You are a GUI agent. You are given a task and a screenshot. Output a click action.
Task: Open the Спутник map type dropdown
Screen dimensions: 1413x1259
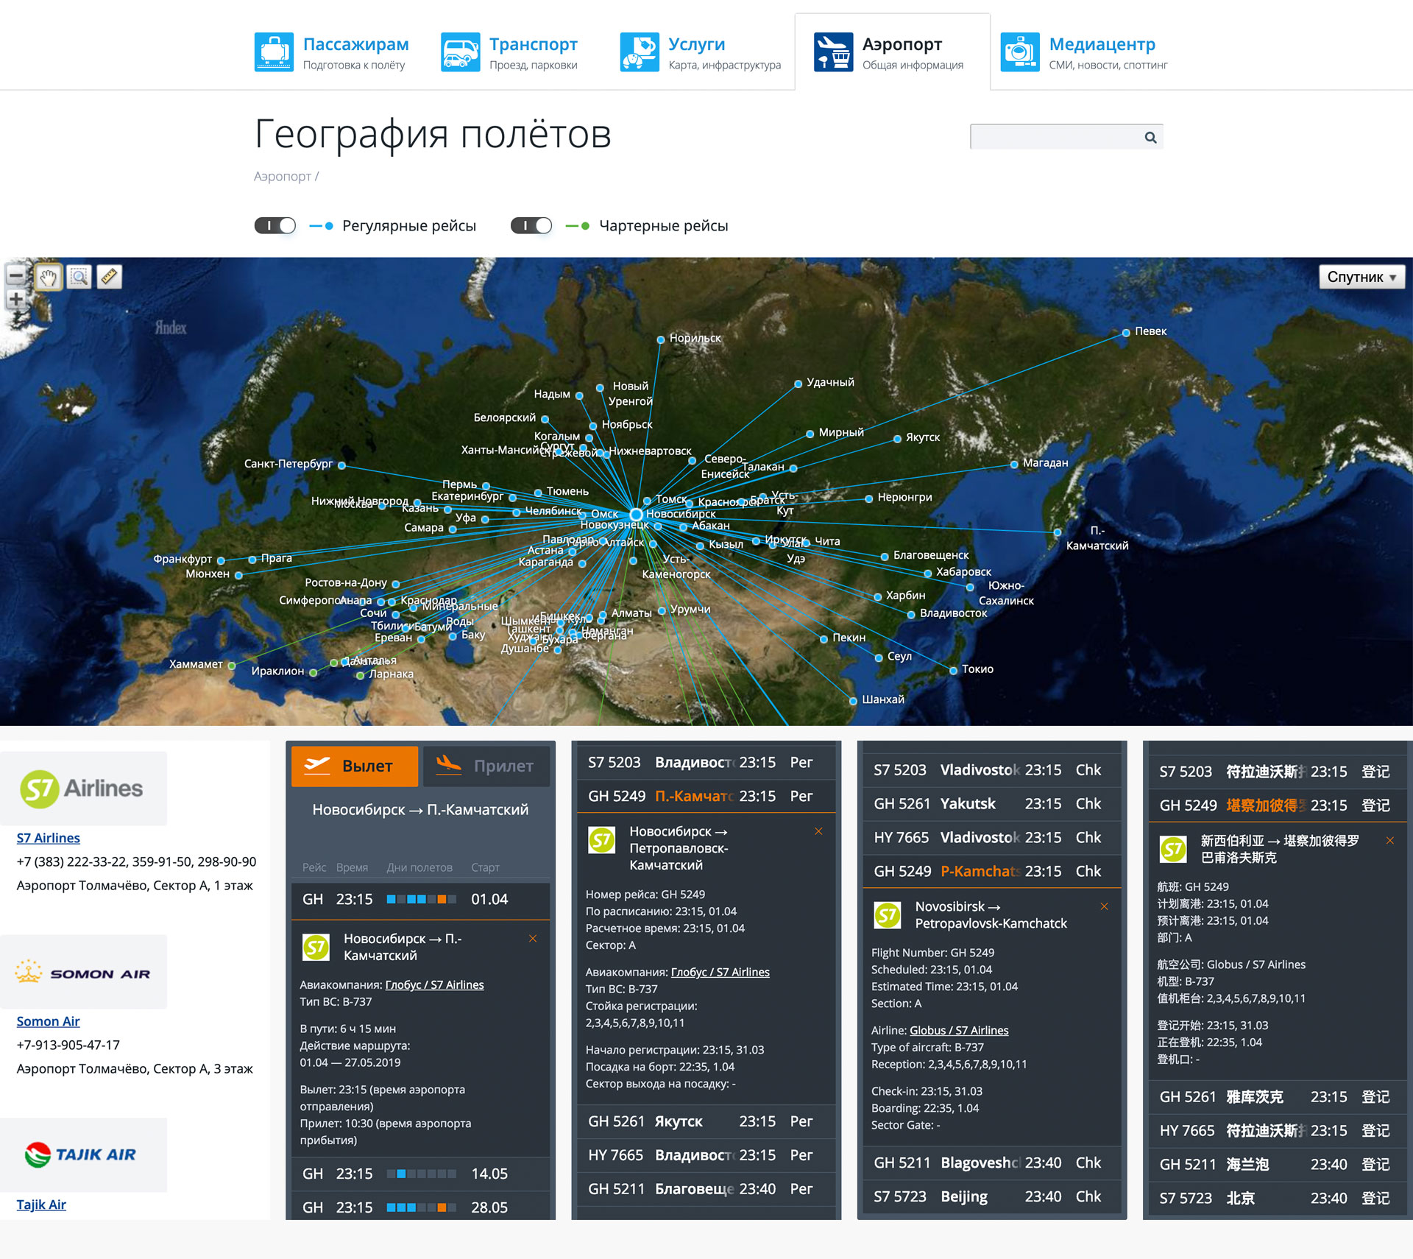(1361, 278)
